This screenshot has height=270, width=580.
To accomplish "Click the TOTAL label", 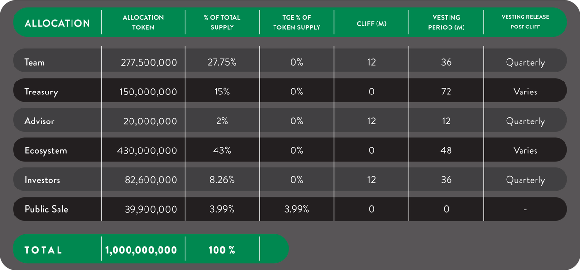I will click(43, 250).
